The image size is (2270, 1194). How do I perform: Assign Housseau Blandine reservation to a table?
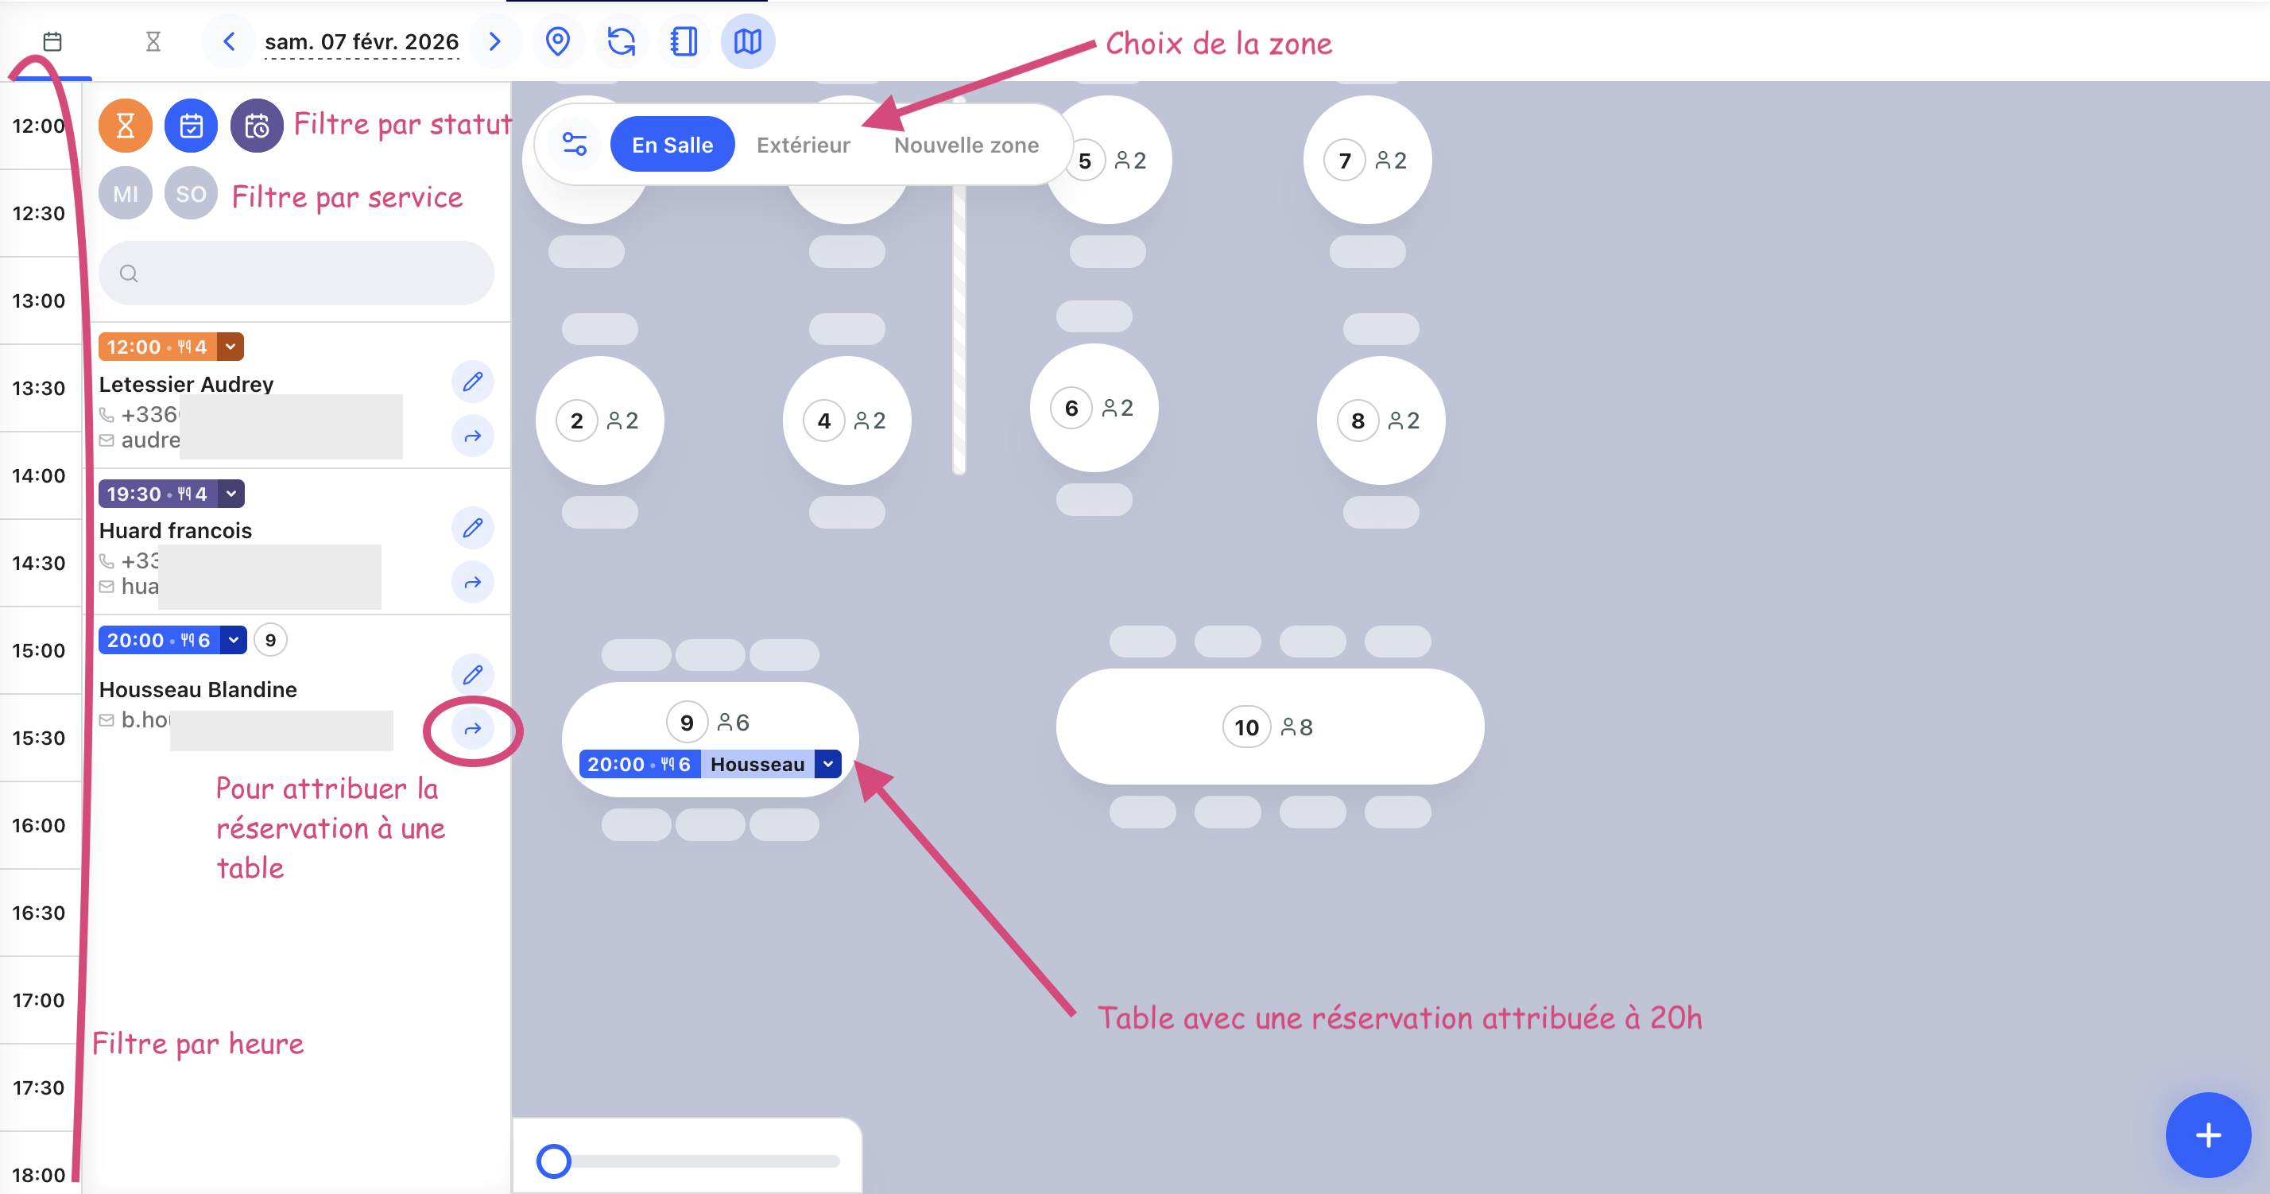(472, 729)
